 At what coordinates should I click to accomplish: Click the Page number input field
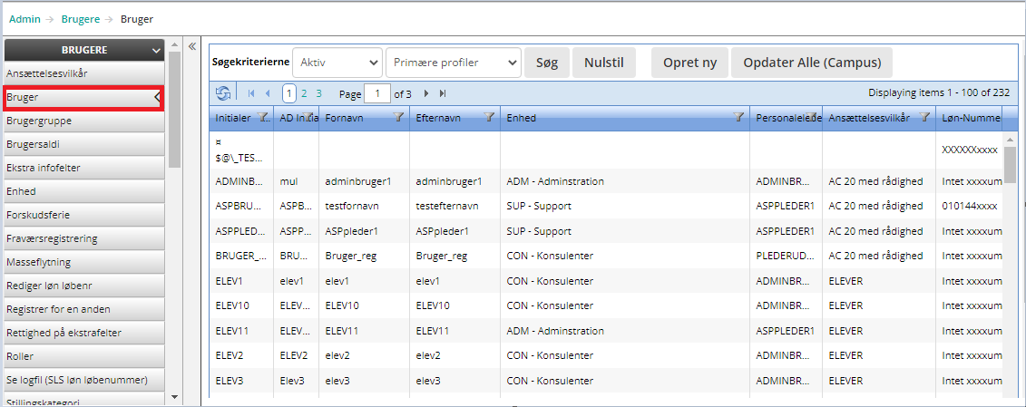tap(377, 93)
